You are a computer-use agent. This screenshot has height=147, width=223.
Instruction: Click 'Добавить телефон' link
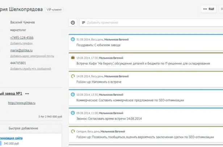pos(21,43)
